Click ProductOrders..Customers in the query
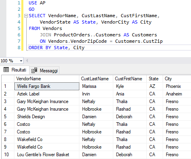 (87, 35)
